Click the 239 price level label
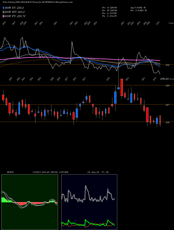Viewport: 174px width, 230px height. click(167, 86)
